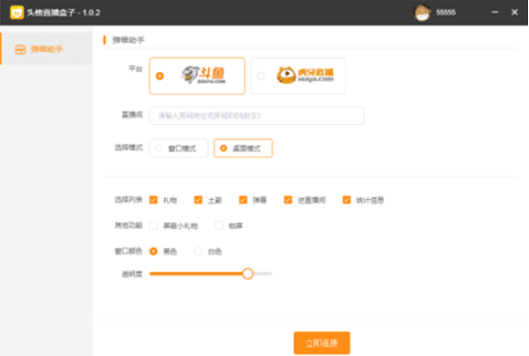The image size is (529, 356).
Task: Open the user avatar in title bar
Action: pos(421,13)
